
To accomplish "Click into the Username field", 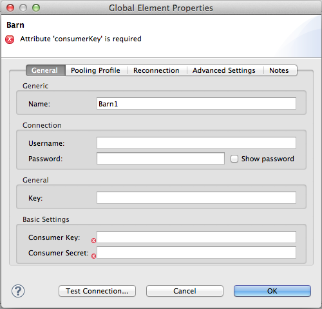I will (196, 143).
